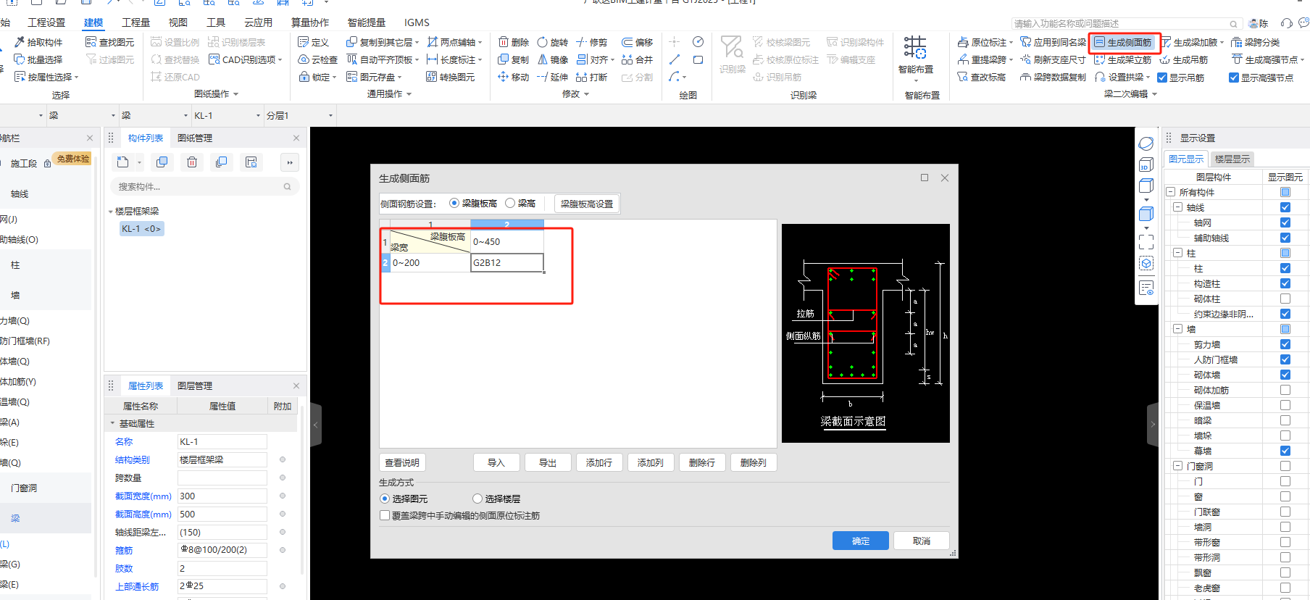Screen dimensions: 1310x600
Task: Select the 移动 tool
Action: [513, 77]
